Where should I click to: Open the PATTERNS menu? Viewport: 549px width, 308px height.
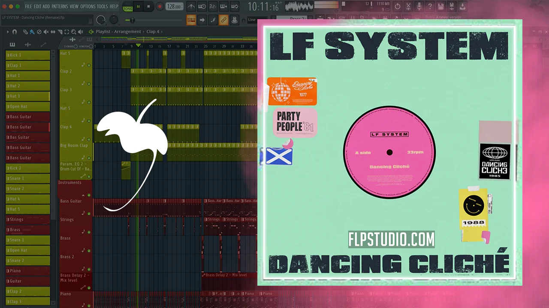pos(60,6)
